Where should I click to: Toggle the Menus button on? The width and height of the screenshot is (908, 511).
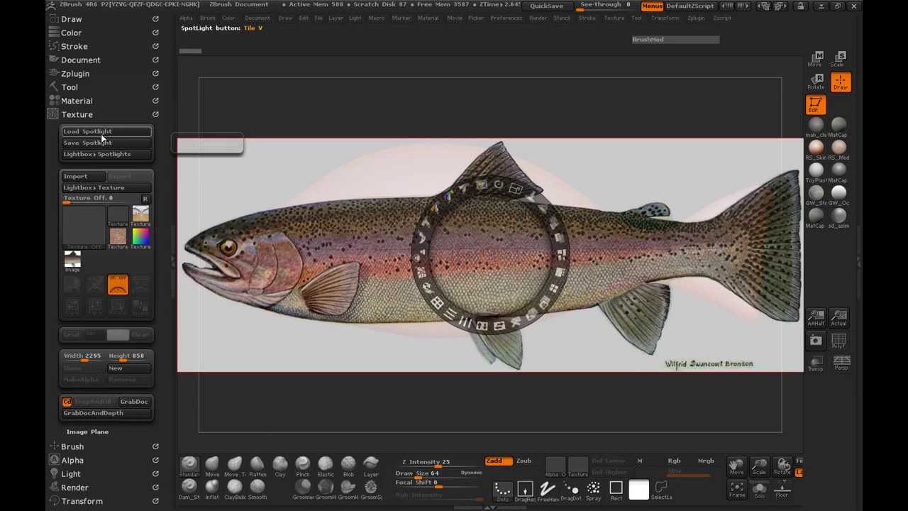pyautogui.click(x=652, y=6)
